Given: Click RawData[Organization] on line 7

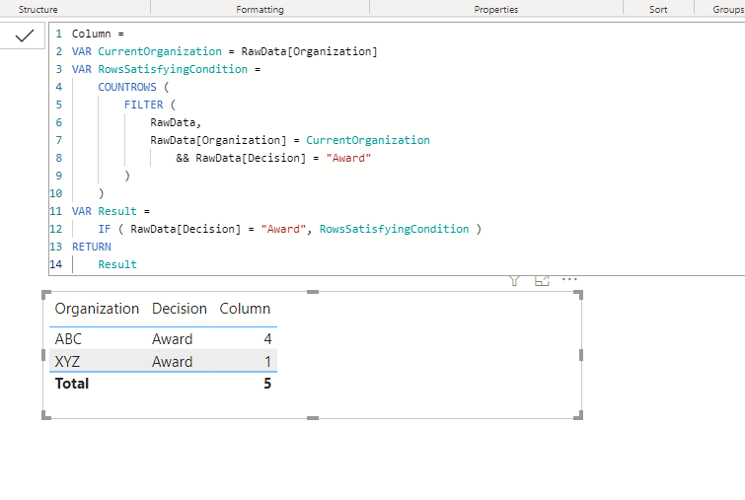Looking at the screenshot, I should (218, 140).
